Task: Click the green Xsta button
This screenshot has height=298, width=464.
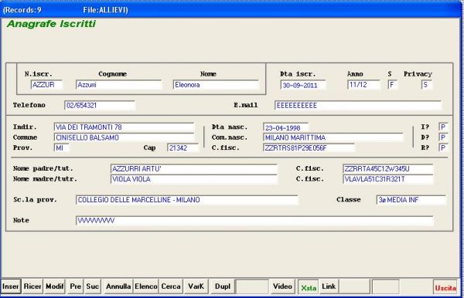Action: coord(309,286)
